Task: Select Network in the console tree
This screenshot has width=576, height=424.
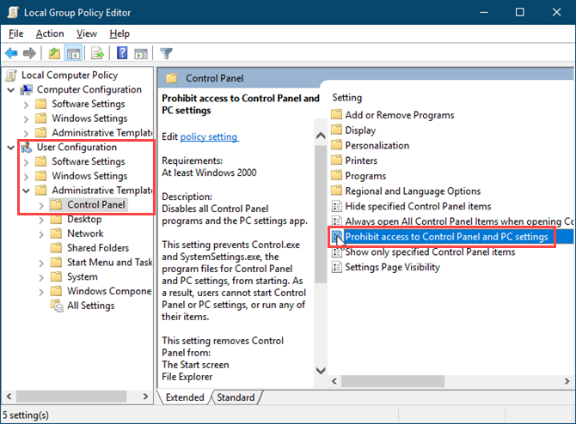Action: pos(85,233)
